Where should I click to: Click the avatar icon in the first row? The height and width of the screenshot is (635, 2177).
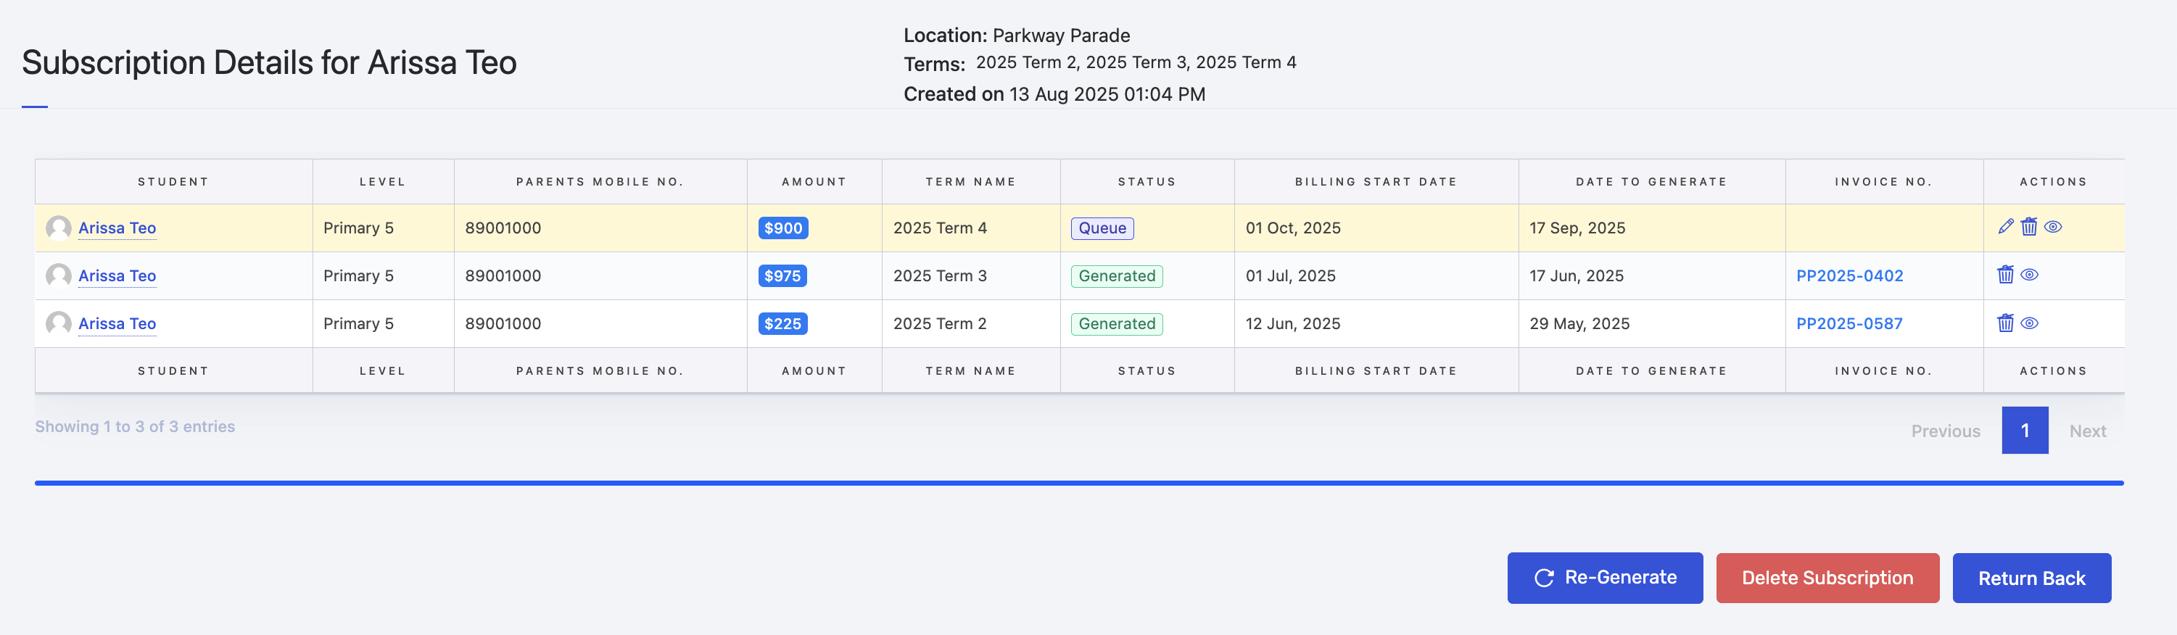click(58, 228)
